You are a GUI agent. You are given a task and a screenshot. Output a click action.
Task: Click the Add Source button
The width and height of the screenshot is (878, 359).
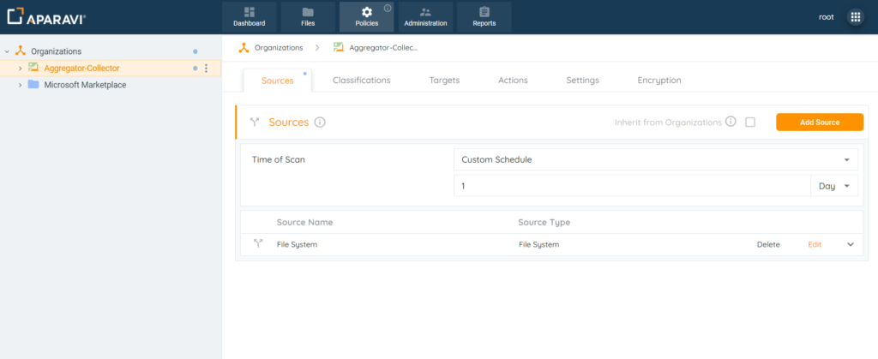click(x=820, y=122)
